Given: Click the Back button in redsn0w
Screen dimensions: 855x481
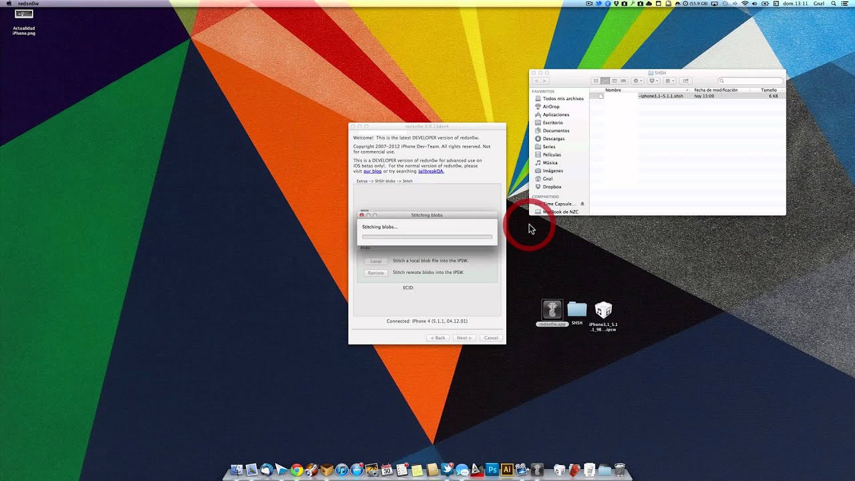Looking at the screenshot, I should (438, 338).
